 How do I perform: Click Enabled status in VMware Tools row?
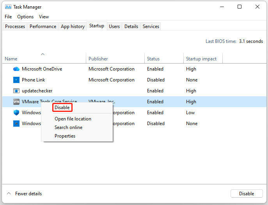click(155, 102)
